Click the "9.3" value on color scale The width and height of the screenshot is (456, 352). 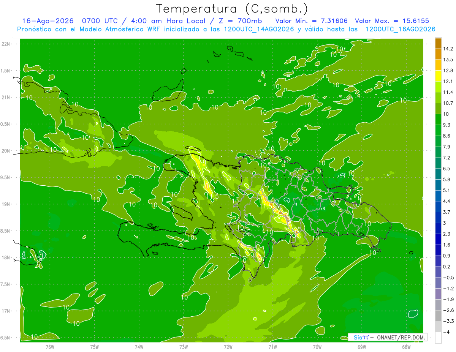[x=447, y=125]
